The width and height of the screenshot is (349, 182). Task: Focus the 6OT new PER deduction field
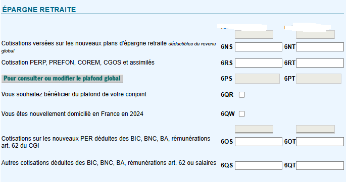(x=320, y=142)
